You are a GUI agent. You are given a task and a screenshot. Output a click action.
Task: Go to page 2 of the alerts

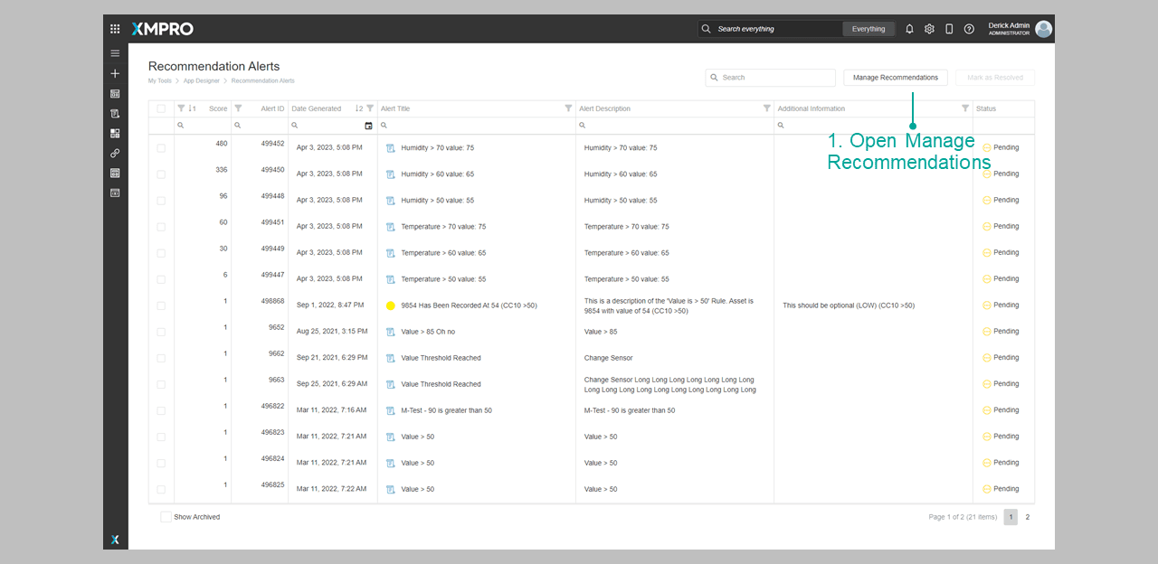point(1027,517)
